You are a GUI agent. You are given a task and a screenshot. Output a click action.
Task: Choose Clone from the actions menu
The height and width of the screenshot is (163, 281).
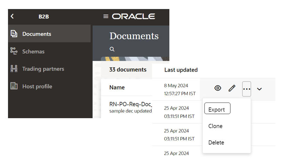pyautogui.click(x=215, y=126)
